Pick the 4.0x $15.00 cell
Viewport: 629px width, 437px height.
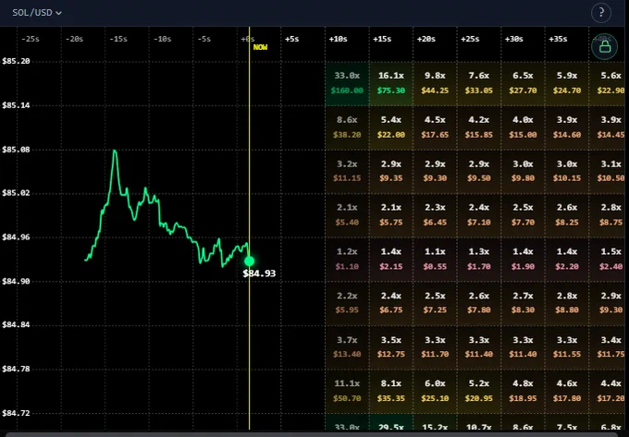point(523,127)
